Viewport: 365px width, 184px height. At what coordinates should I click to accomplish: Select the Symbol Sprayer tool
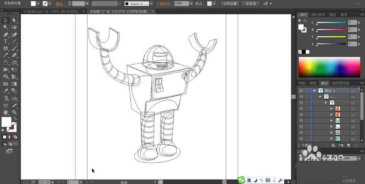click(5, 98)
